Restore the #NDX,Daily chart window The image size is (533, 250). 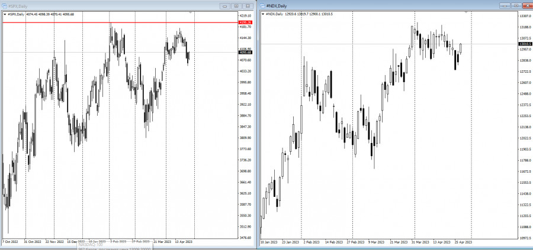pyautogui.click(x=516, y=5)
